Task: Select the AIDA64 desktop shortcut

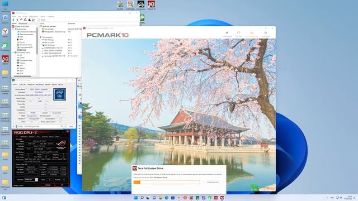Action: coord(5,60)
